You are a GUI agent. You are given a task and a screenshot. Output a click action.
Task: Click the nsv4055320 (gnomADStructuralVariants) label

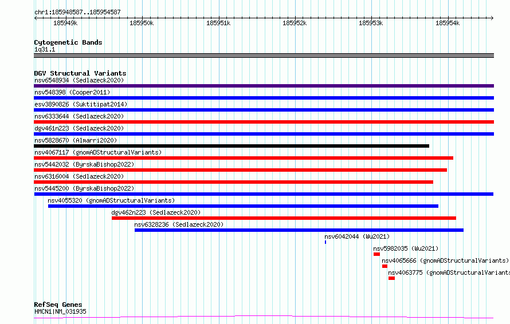tap(111, 200)
